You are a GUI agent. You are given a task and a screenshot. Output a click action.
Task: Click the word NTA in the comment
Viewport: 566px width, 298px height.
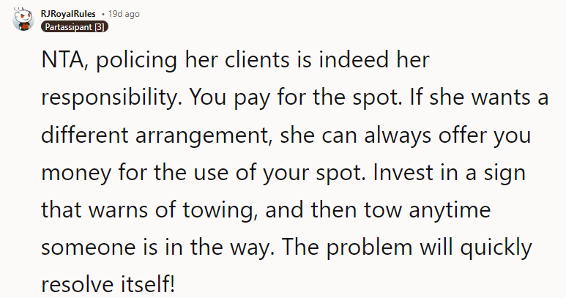pyautogui.click(x=61, y=62)
